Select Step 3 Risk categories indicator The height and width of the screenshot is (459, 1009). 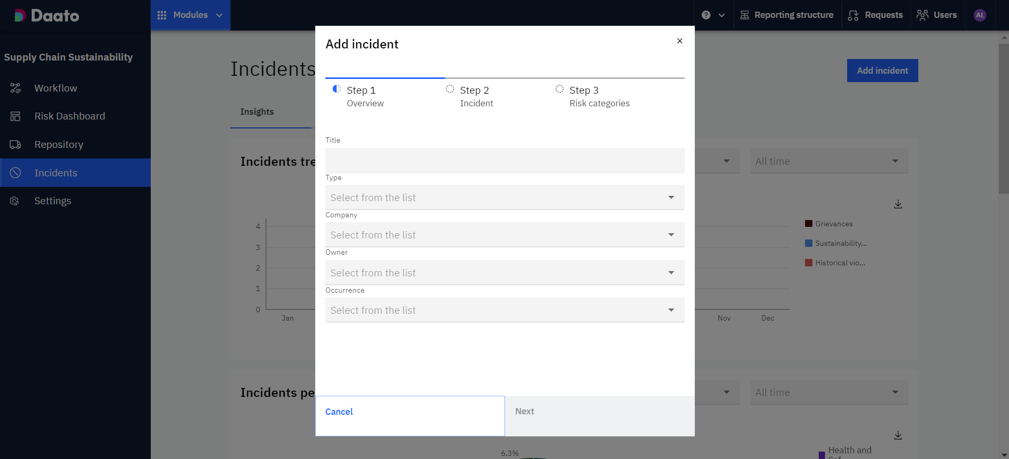point(559,89)
